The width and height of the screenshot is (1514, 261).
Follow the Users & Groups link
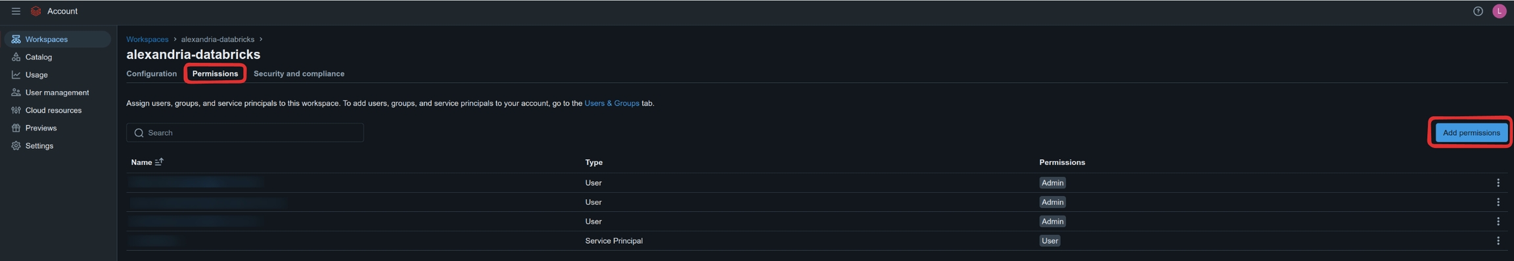(x=612, y=103)
